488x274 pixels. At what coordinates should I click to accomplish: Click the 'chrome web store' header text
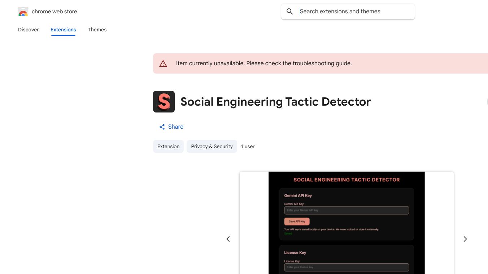point(55,12)
